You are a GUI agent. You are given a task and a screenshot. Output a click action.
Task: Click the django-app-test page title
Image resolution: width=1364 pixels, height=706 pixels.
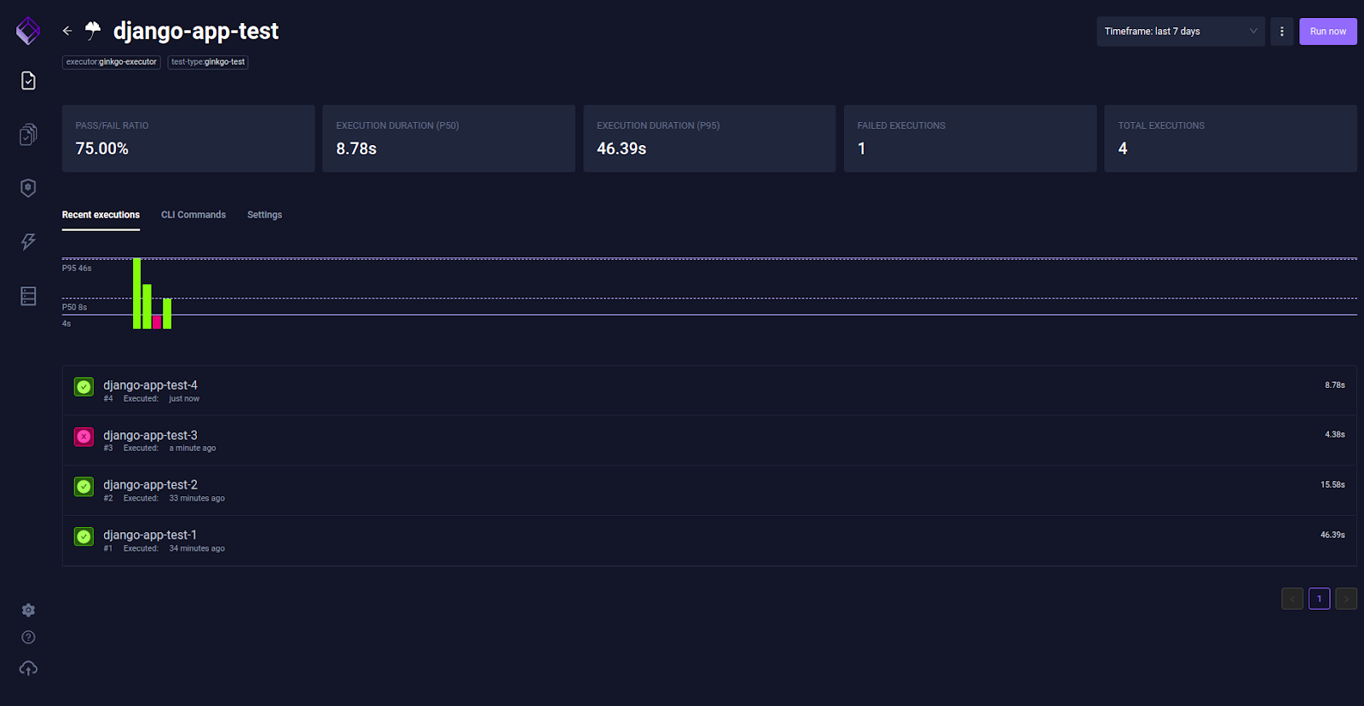click(196, 32)
